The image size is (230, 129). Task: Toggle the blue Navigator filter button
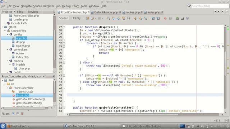pyautogui.click(x=13, y=114)
